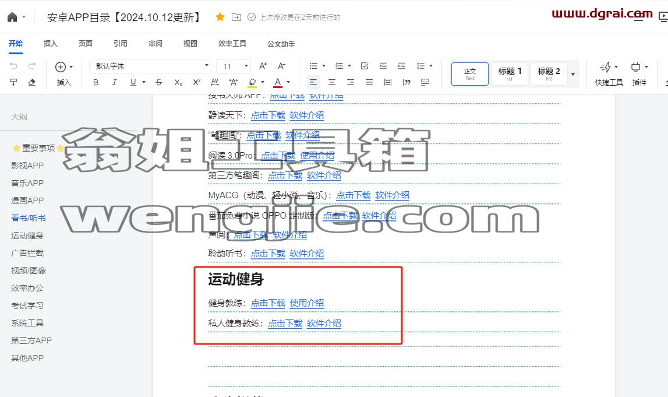The width and height of the screenshot is (668, 397).
Task: Apply the yellow highlight color
Action: pos(253,82)
